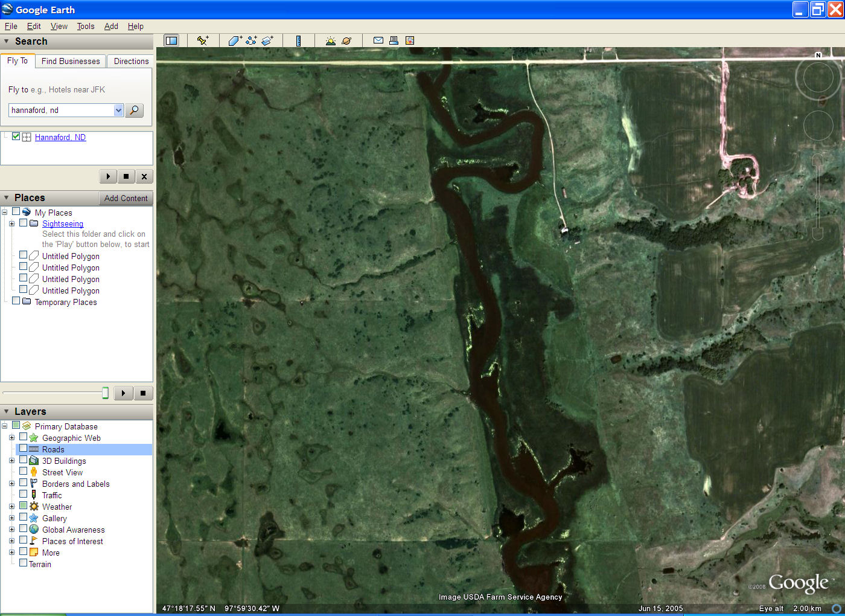Image resolution: width=845 pixels, height=616 pixels.
Task: Enable the Traffic layer checkbox
Action: 23,494
